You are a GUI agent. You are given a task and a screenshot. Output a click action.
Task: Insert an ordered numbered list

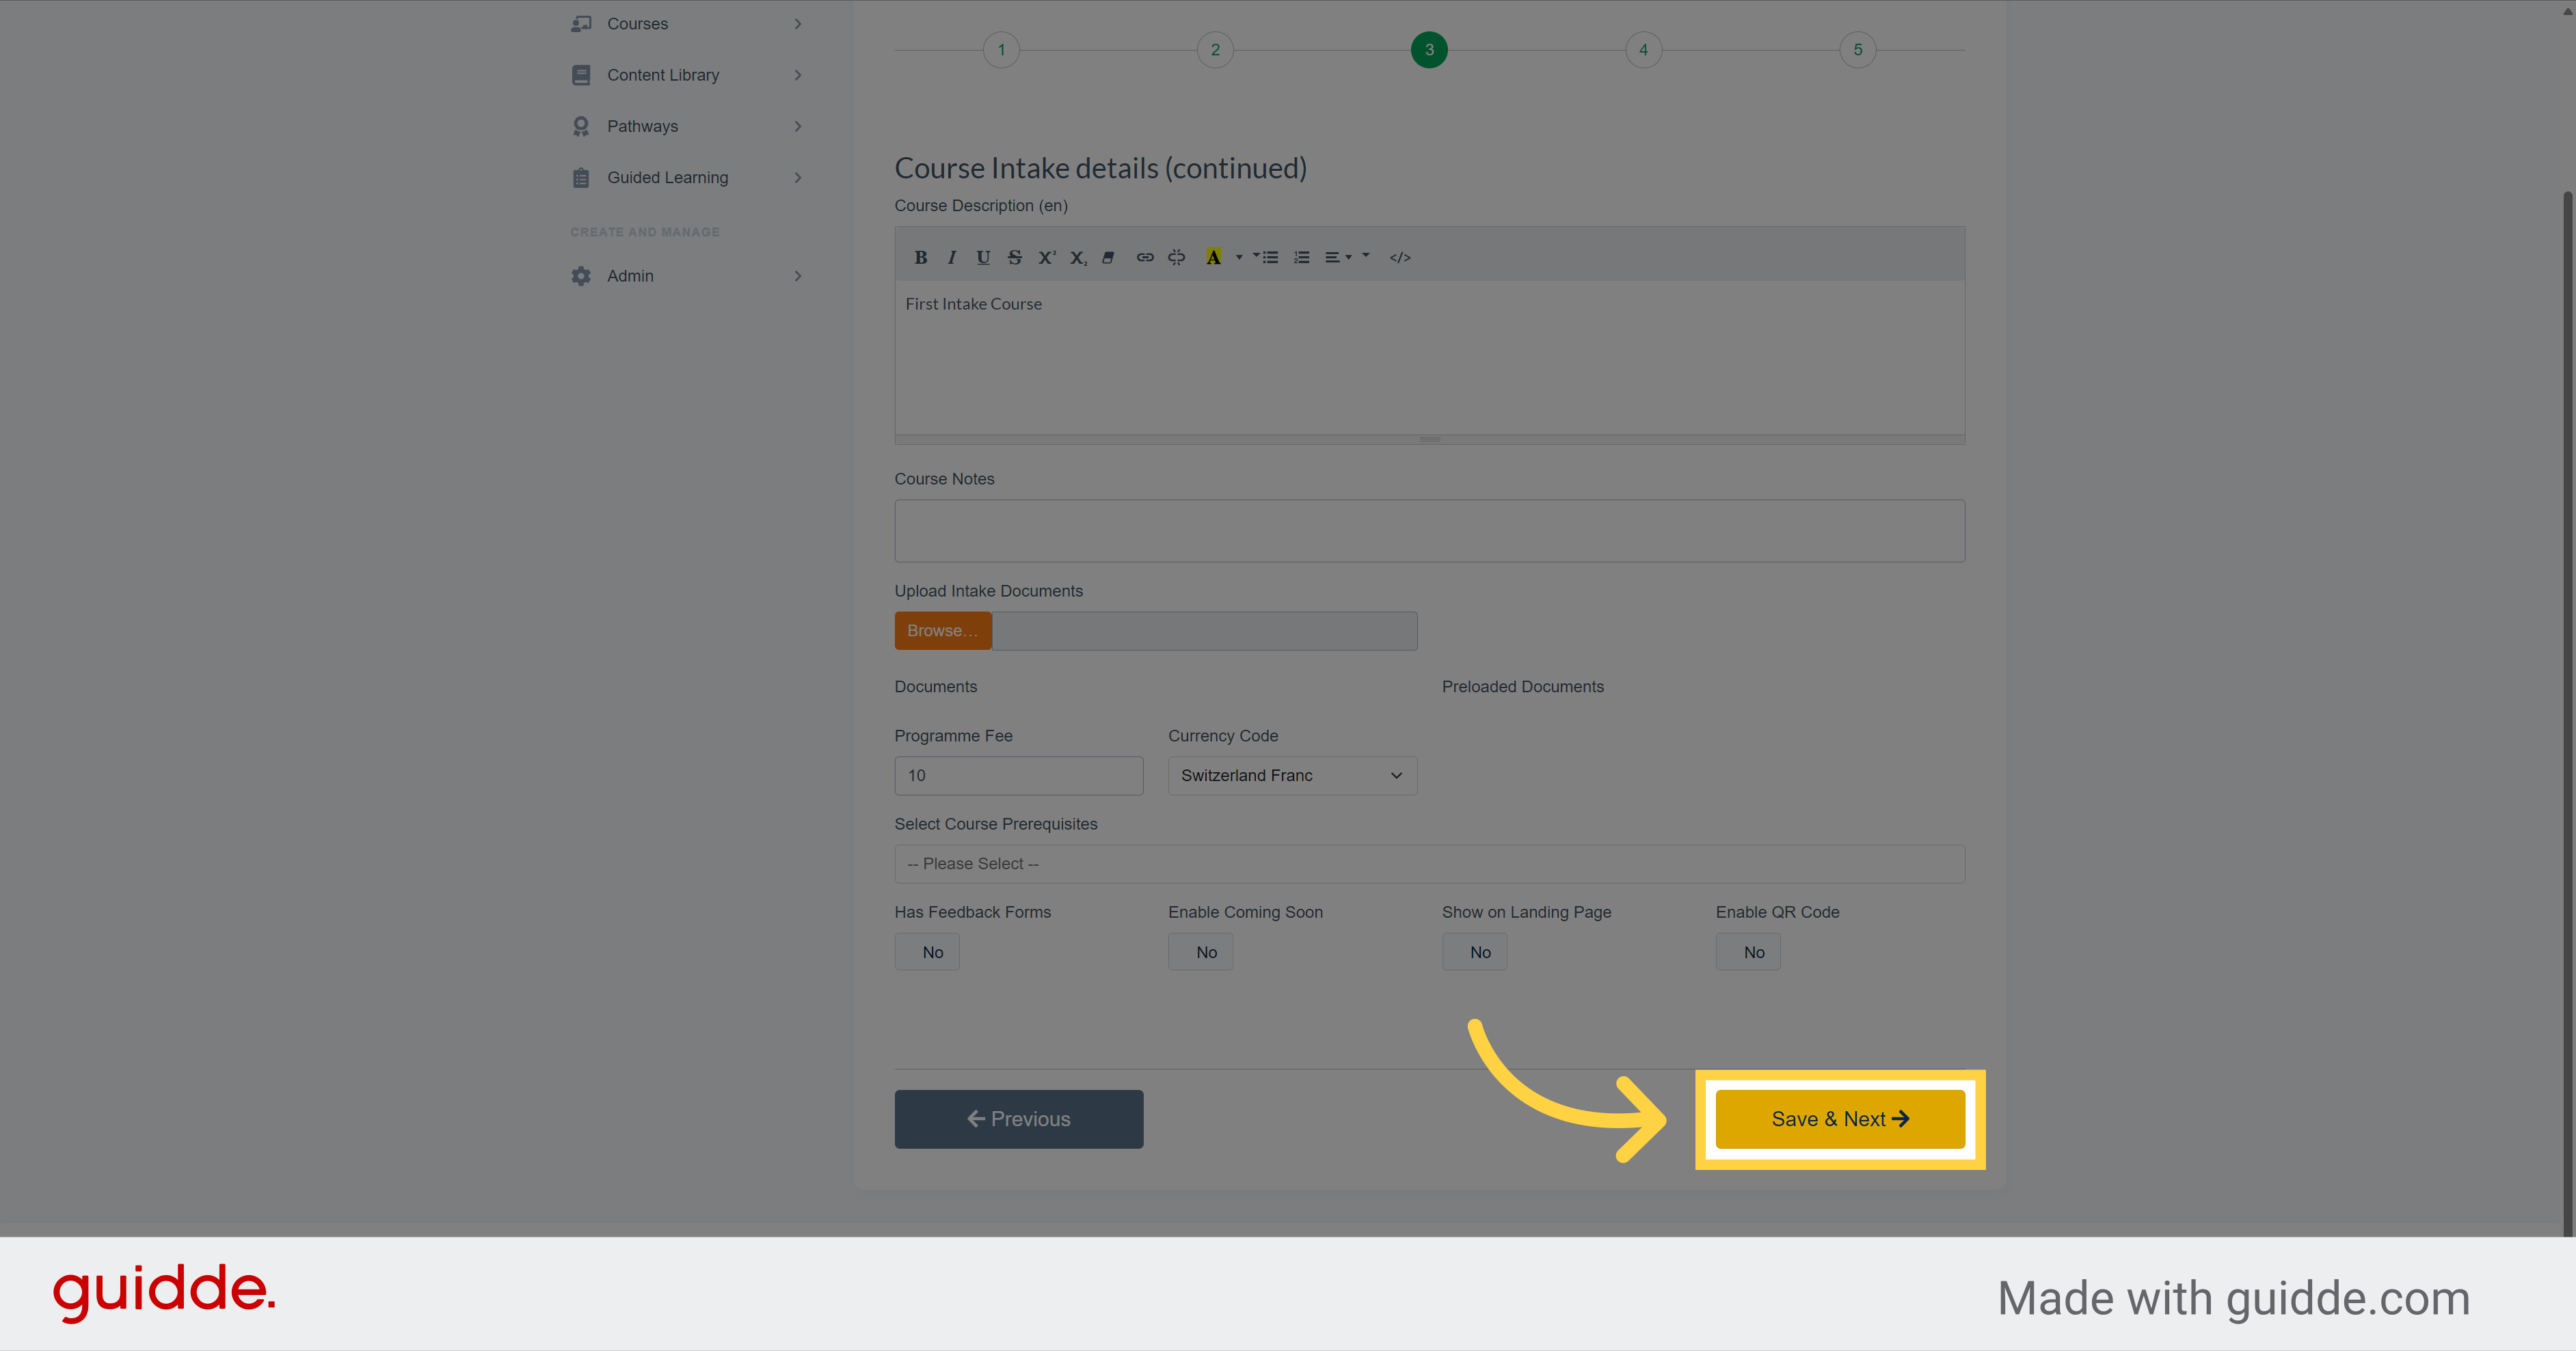click(x=1301, y=258)
